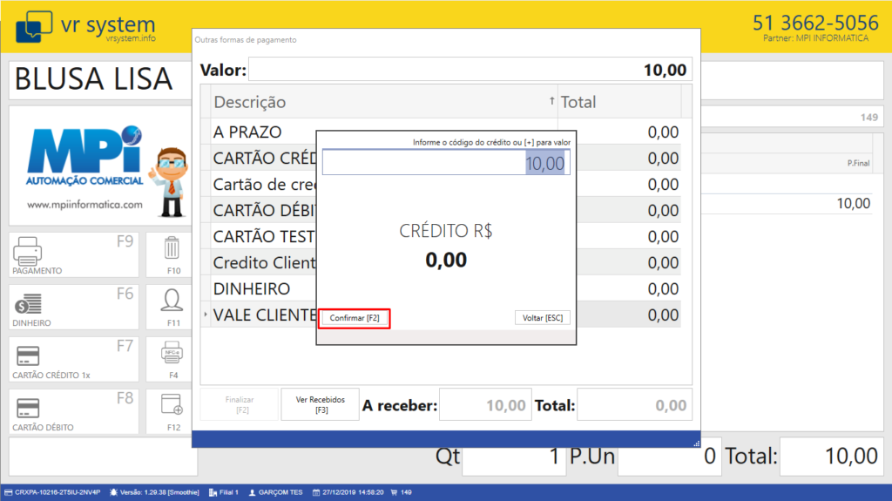This screenshot has width=892, height=501.
Task: Click the DINHEIRO coins icon (F6)
Action: pos(27,304)
